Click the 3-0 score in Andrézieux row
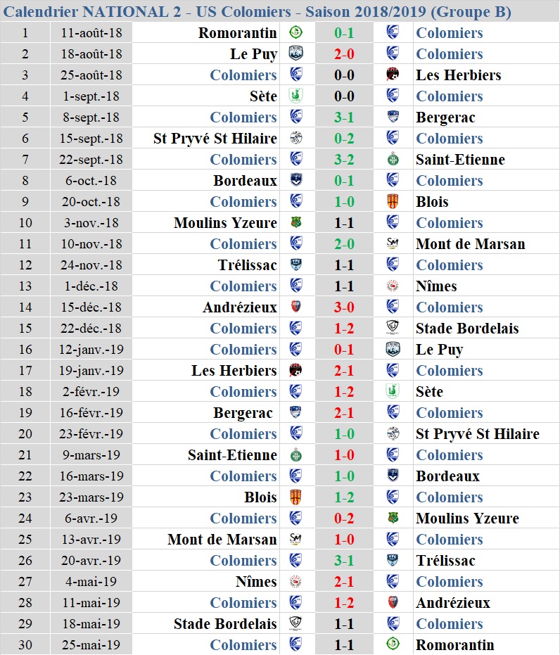The image size is (560, 655). tap(344, 307)
